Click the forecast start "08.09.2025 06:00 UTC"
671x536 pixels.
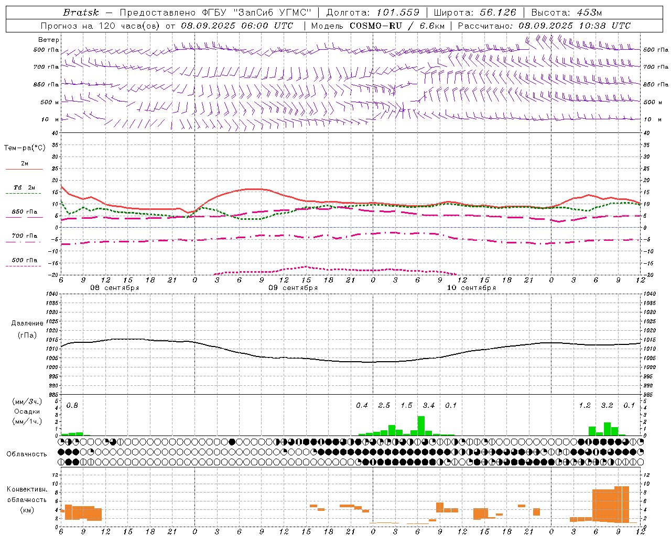[237, 26]
